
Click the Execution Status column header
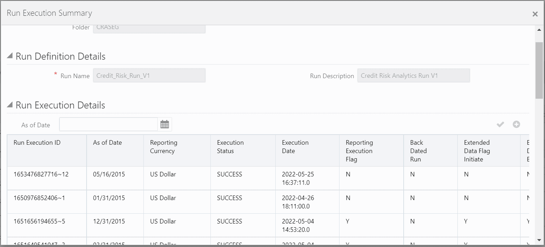tap(230, 146)
